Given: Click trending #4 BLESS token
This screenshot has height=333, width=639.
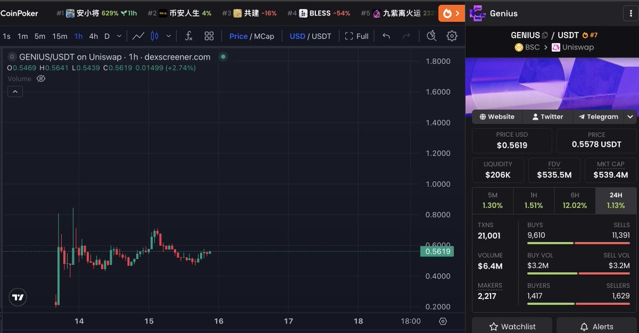Looking at the screenshot, I should click(x=318, y=13).
